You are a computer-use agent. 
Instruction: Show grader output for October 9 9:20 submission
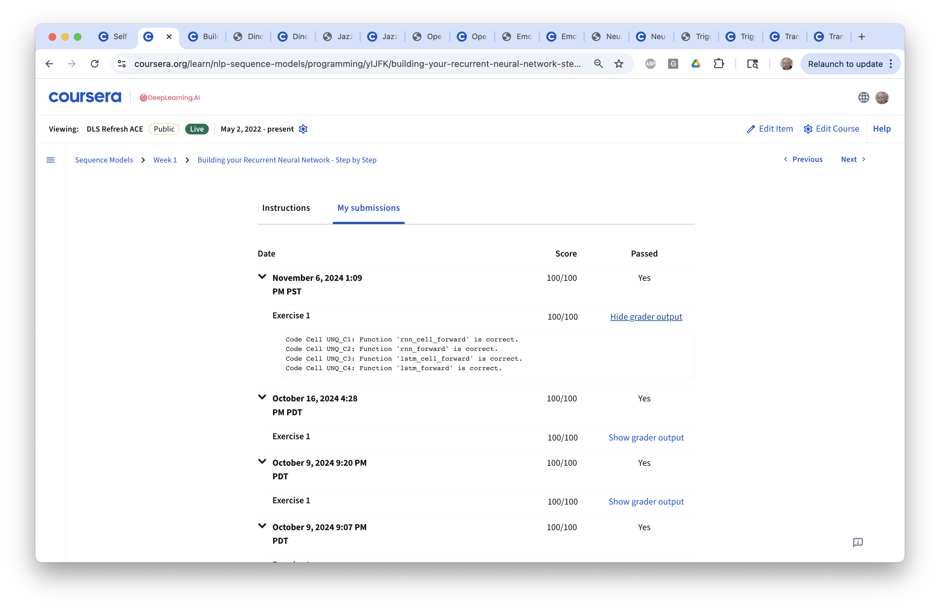[x=646, y=501]
